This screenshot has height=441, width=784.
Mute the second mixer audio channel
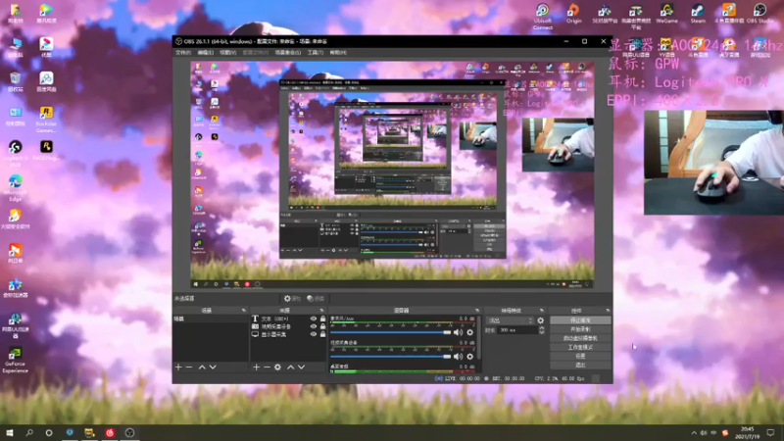click(x=458, y=357)
